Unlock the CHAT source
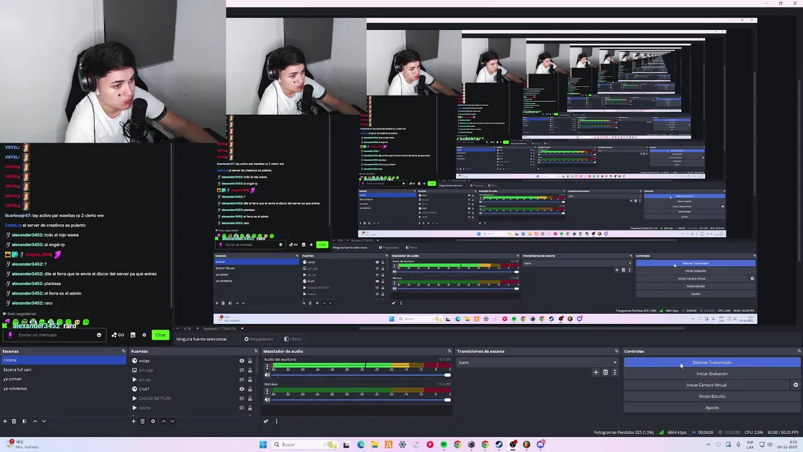The height and width of the screenshot is (452, 803). [250, 389]
